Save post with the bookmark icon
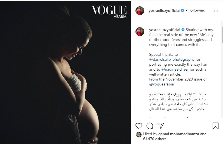 pyautogui.click(x=216, y=126)
